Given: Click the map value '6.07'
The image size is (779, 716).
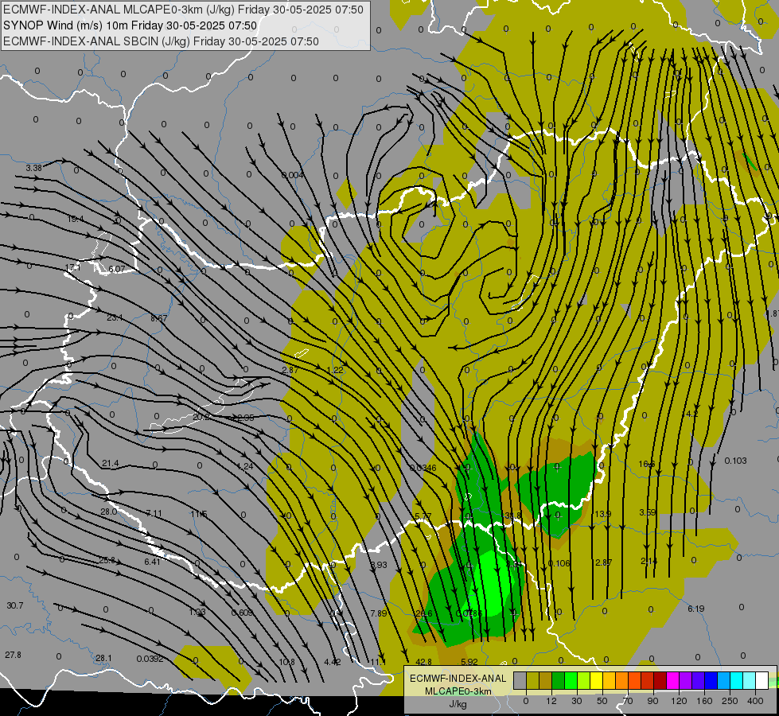Looking at the screenshot, I should 117,269.
